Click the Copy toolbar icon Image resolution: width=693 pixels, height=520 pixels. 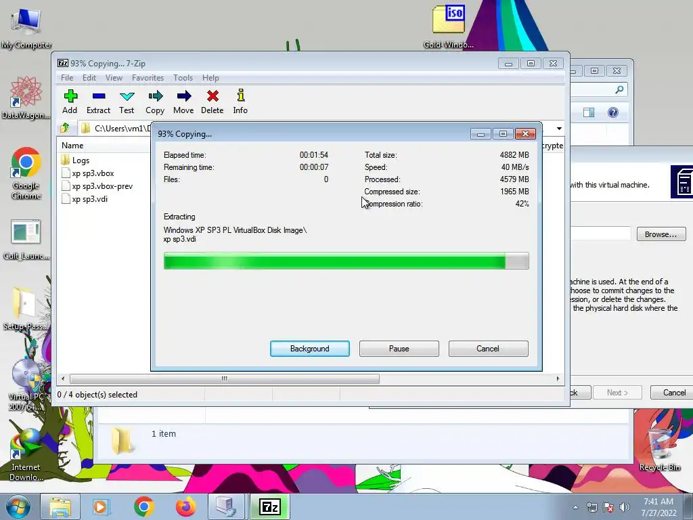click(155, 102)
